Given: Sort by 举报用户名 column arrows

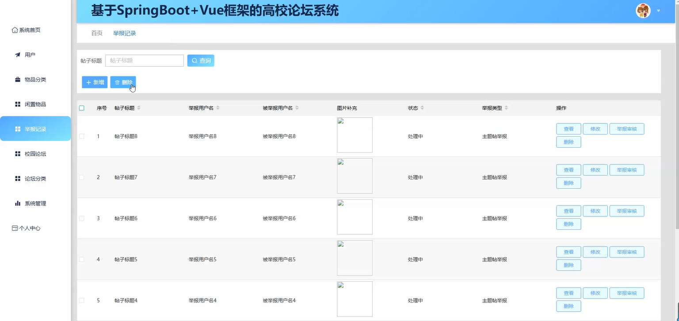Looking at the screenshot, I should [217, 108].
